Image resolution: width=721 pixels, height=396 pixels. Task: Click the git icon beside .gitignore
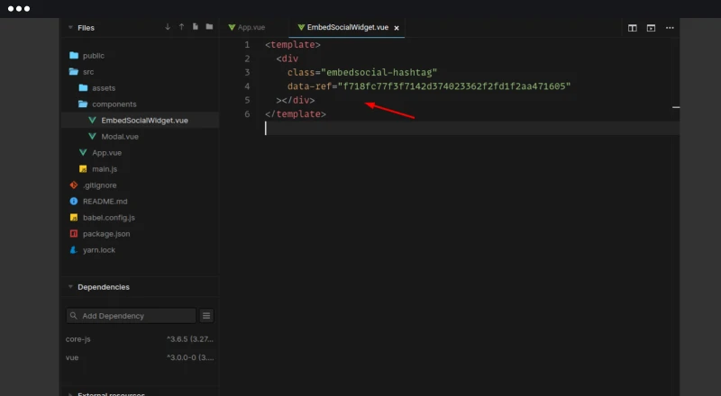click(x=74, y=185)
